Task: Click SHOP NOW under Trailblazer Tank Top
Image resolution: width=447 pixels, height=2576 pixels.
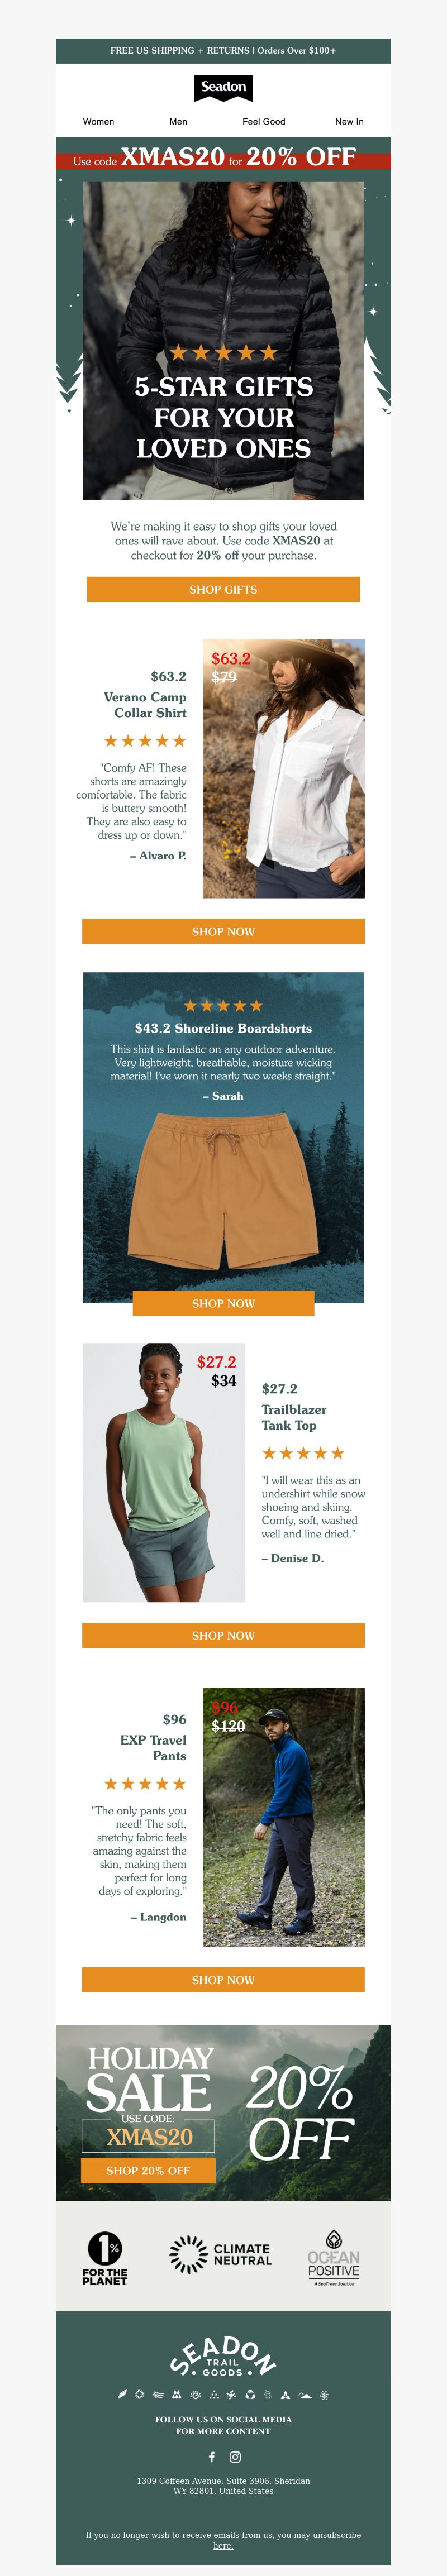Action: (x=223, y=1635)
